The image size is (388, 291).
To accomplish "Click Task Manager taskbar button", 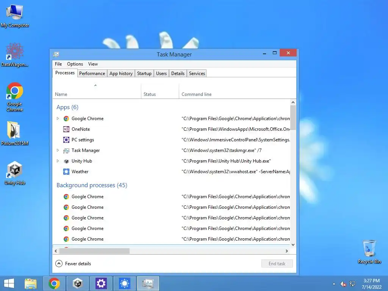I will pyautogui.click(x=148, y=283).
